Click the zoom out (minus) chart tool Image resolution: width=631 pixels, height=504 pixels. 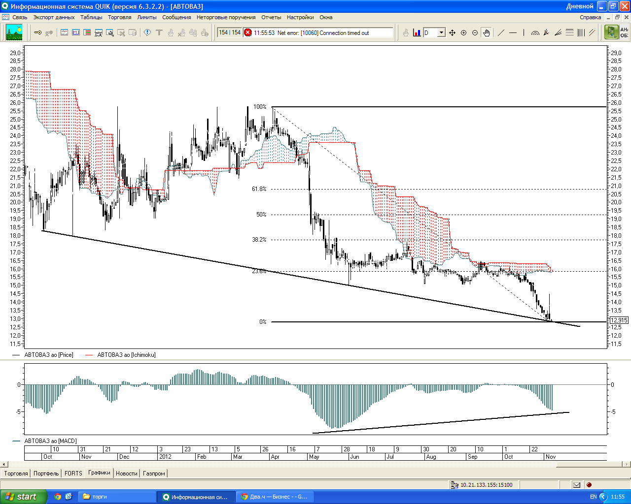click(475, 33)
